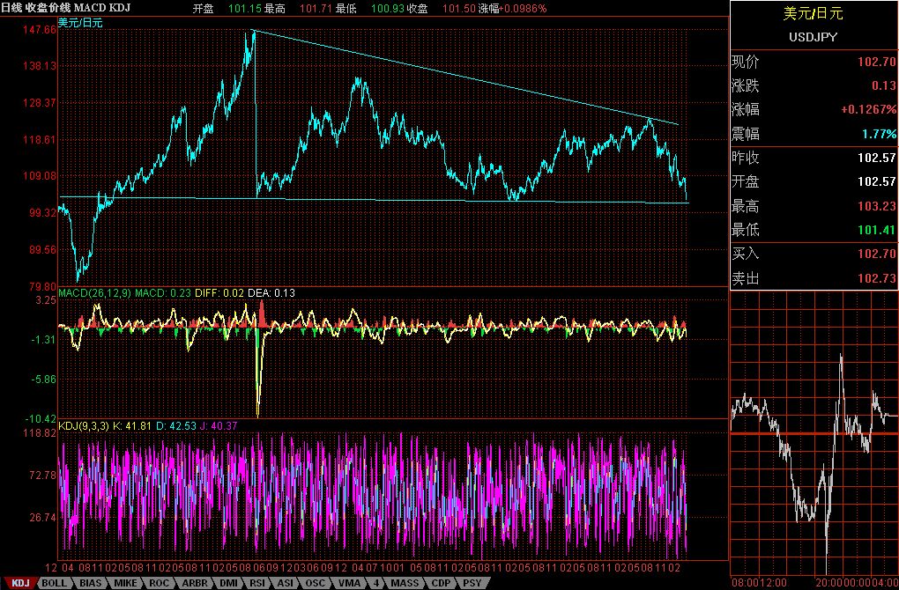Switch to the CDP indicator tab
Image resolution: width=899 pixels, height=590 pixels.
pos(441,583)
